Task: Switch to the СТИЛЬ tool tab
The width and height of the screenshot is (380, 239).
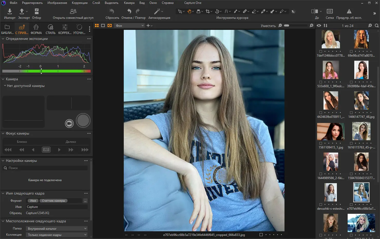Action: (x=50, y=29)
